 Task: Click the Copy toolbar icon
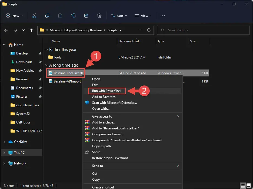(x=47, y=16)
